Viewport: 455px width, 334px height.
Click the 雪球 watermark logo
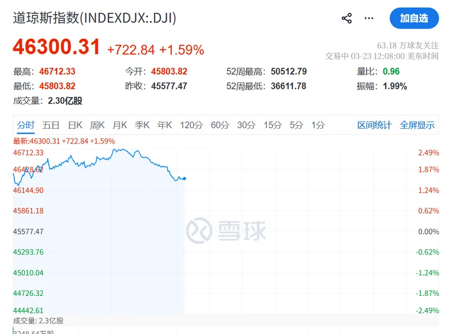pos(226,230)
